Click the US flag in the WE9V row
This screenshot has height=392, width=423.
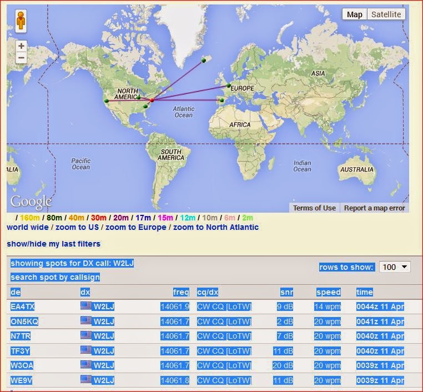click(86, 379)
